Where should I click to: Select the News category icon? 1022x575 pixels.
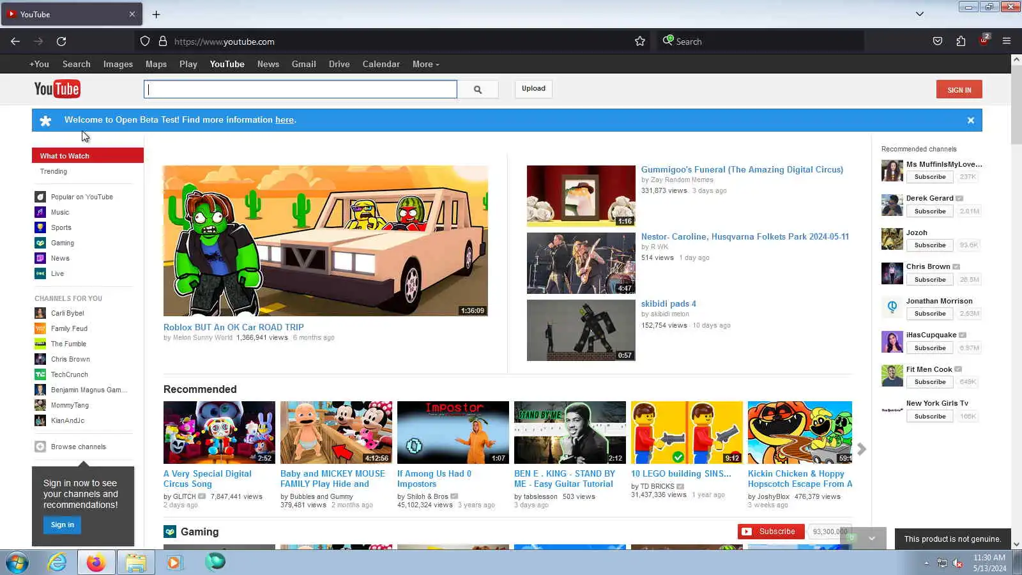[40, 258]
